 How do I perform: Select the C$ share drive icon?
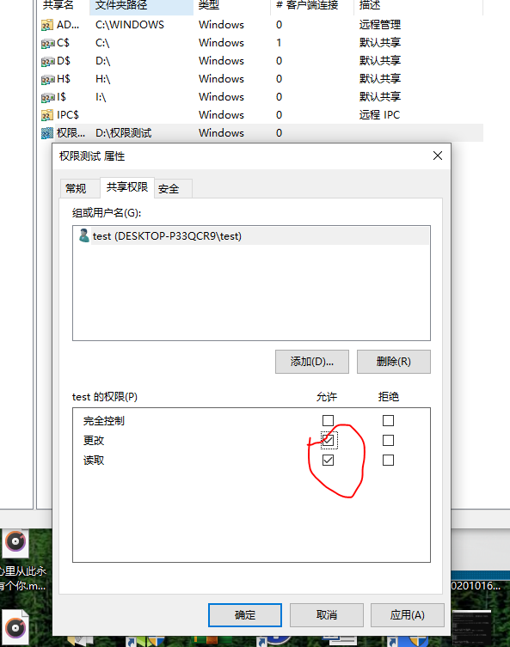(x=48, y=43)
